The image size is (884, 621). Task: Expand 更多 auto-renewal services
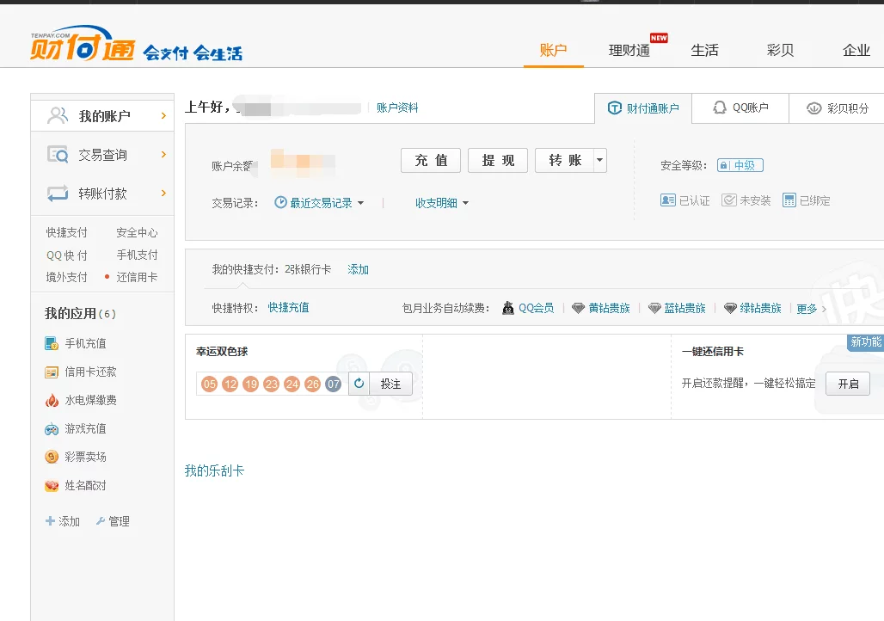[811, 309]
